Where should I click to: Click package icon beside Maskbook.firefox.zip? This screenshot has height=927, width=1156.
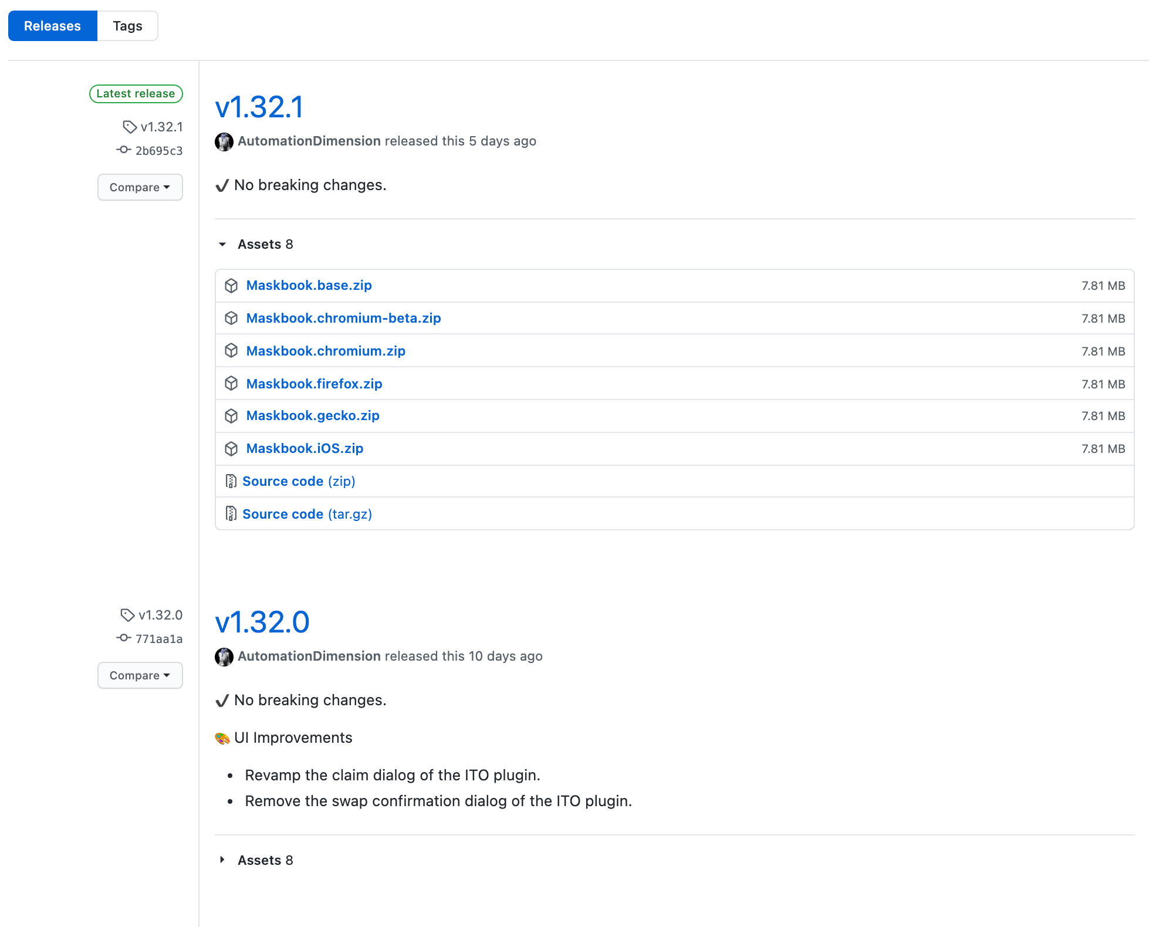pyautogui.click(x=231, y=384)
